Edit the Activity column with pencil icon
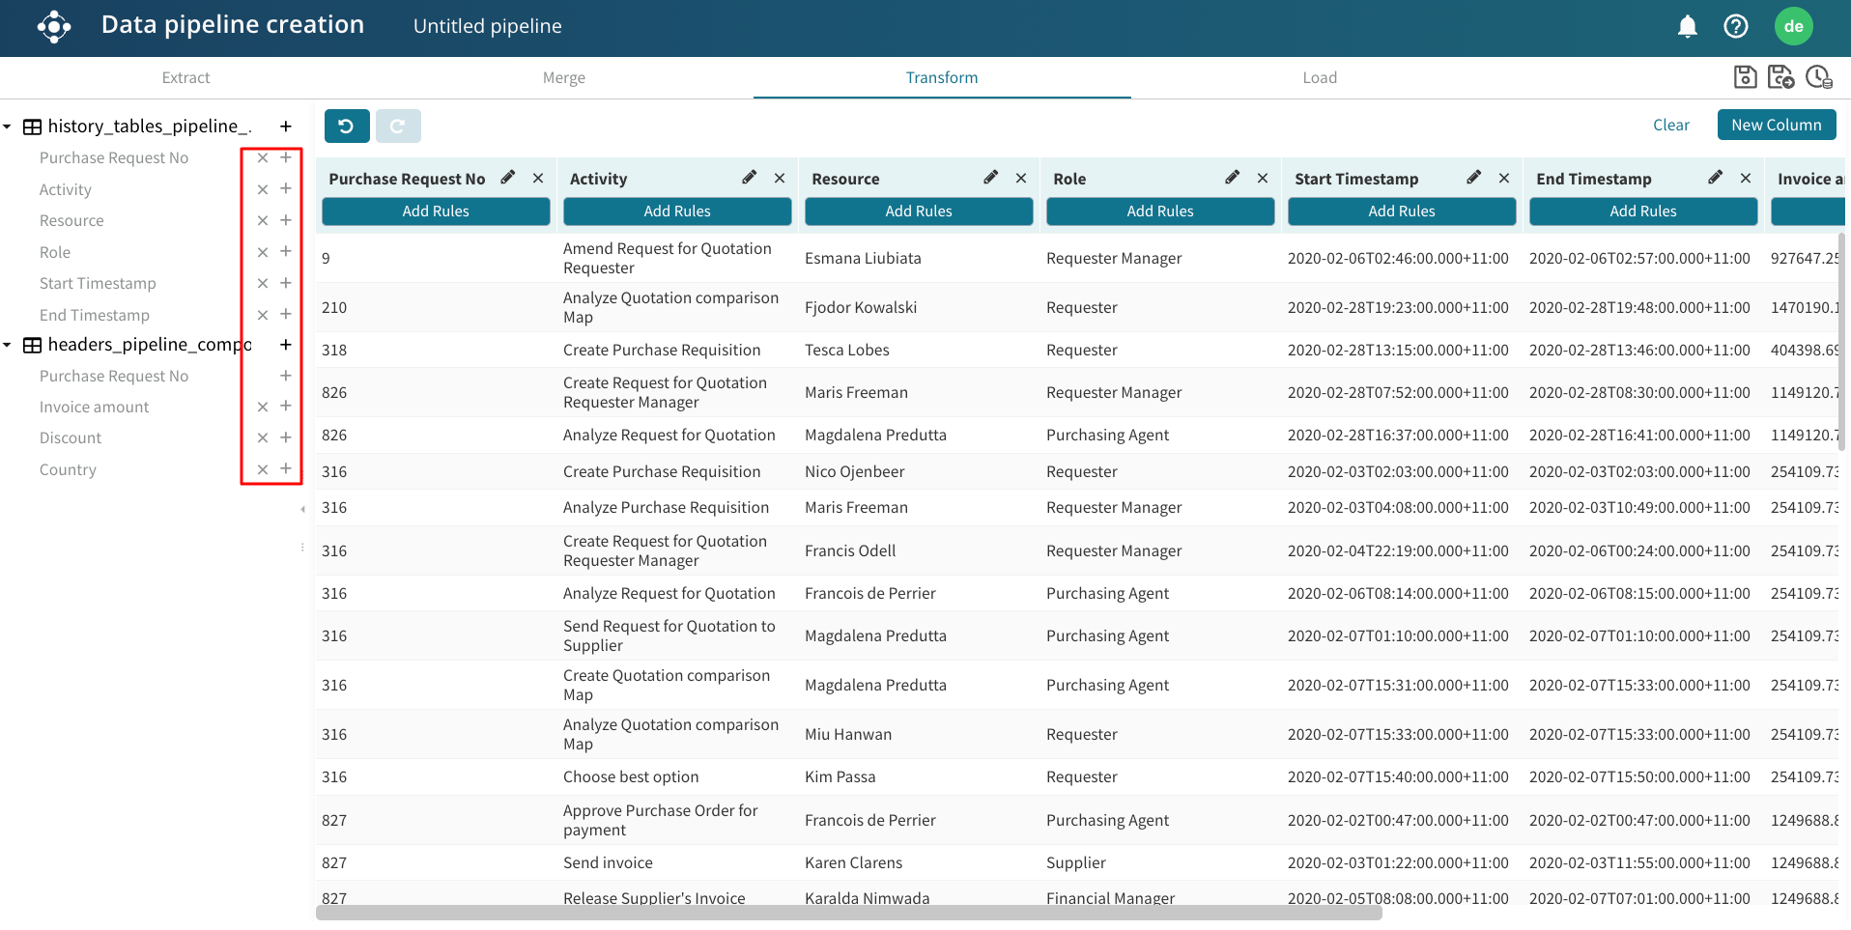The width and height of the screenshot is (1851, 930). (x=749, y=178)
